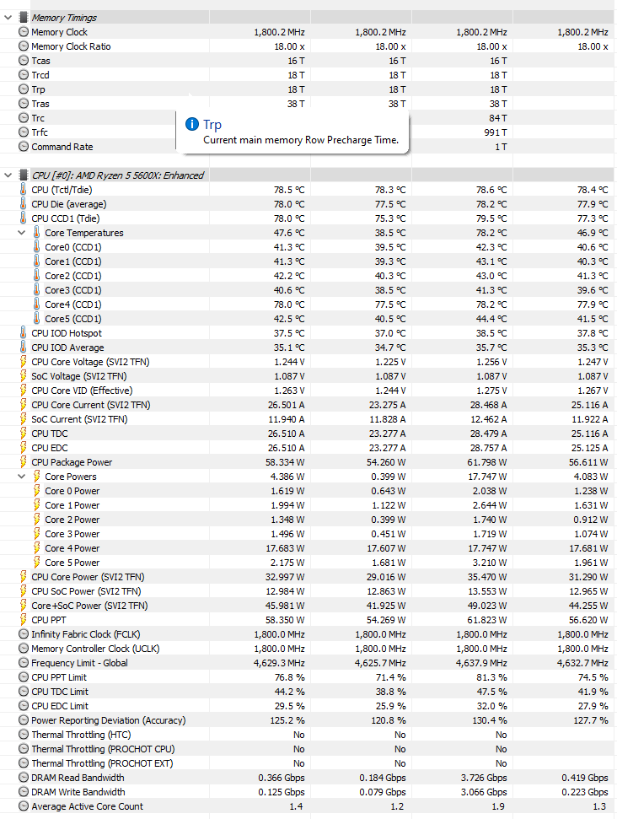The width and height of the screenshot is (617, 819).
Task: Click the thermometer icon beside CPU (Tctl/Tdie)
Action: (x=23, y=189)
